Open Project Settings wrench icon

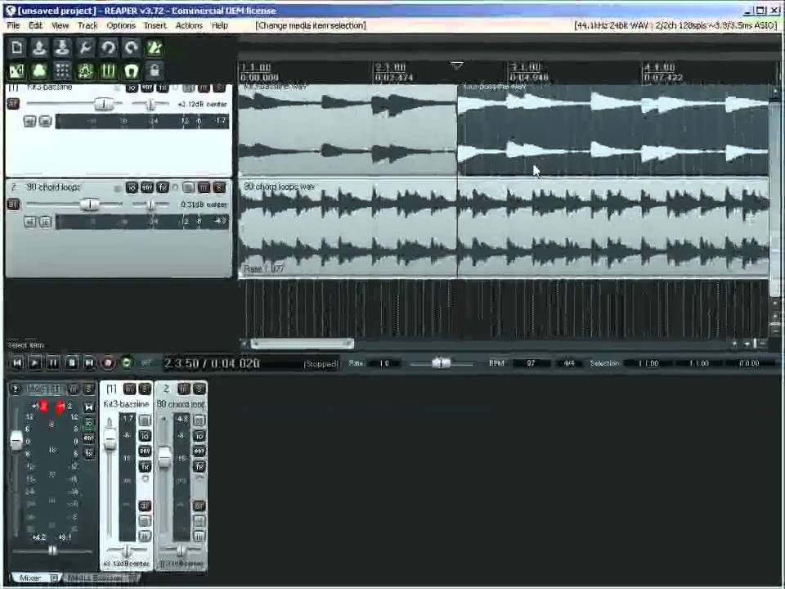85,47
